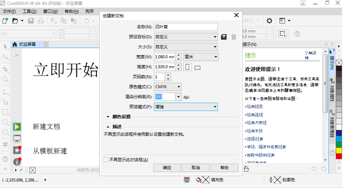The image size is (343, 188).
Task: Open the preview mode dropdown
Action: click(x=186, y=106)
